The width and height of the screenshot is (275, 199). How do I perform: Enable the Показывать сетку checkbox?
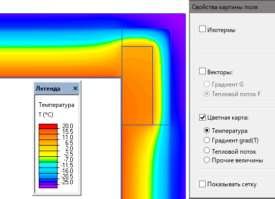coord(202,184)
